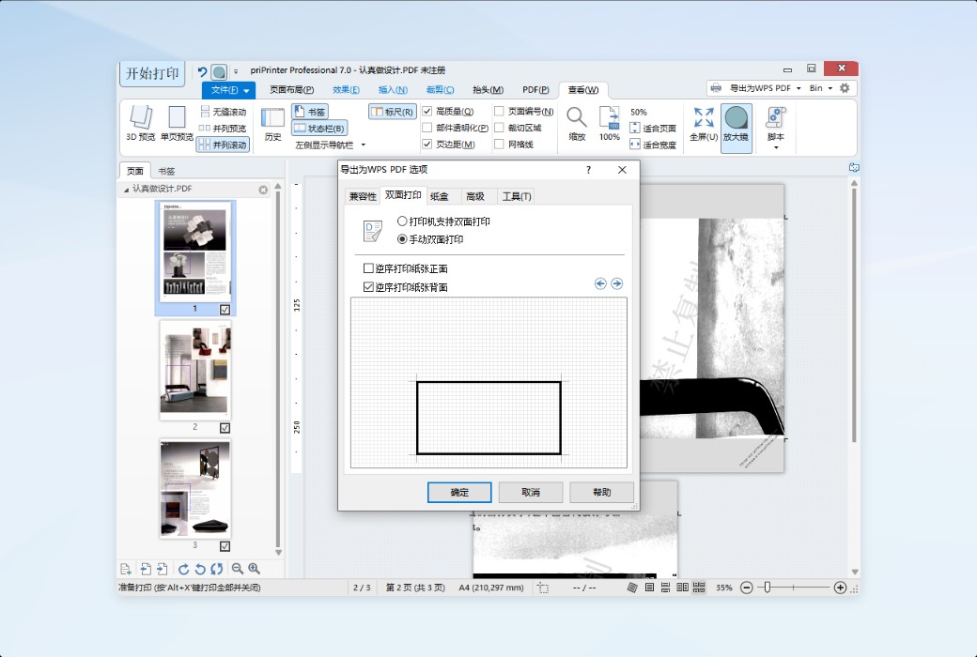Open the quick access toolbar customize arrow
Screen dimensions: 977x657
(x=236, y=72)
